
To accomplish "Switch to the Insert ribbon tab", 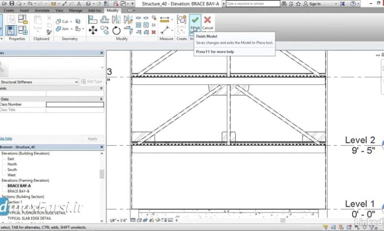I will 24,10.
